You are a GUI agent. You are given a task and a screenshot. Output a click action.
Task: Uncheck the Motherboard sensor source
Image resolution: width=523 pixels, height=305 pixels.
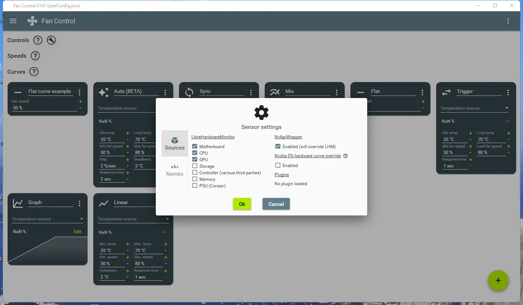[x=195, y=147]
